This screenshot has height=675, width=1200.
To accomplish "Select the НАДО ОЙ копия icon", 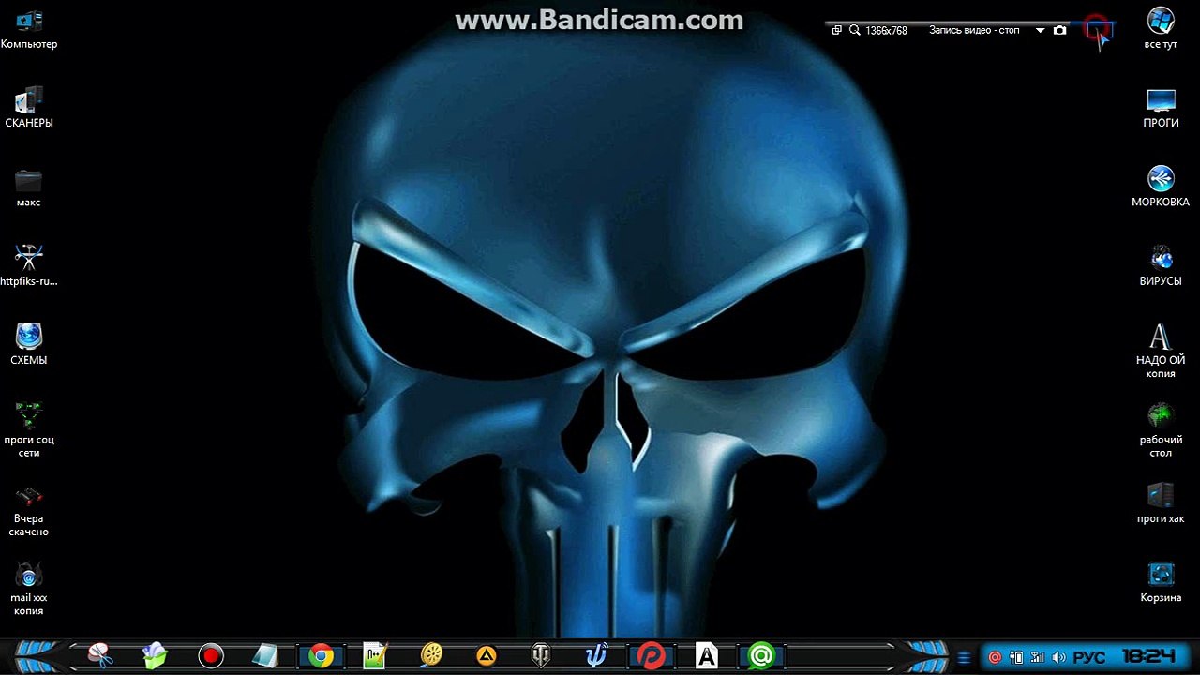I will pyautogui.click(x=1161, y=352).
